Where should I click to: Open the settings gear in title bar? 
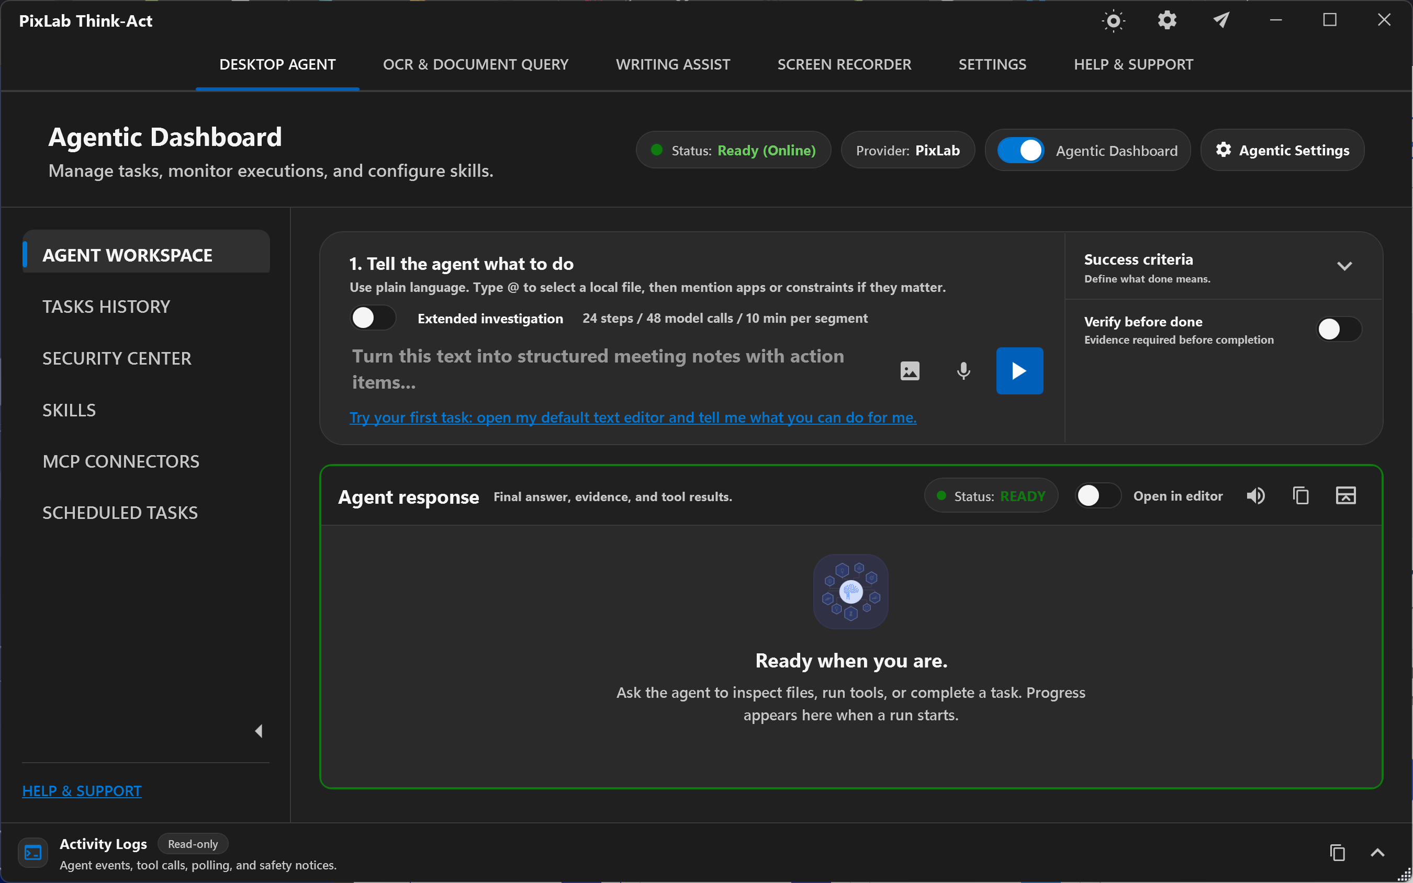tap(1167, 20)
